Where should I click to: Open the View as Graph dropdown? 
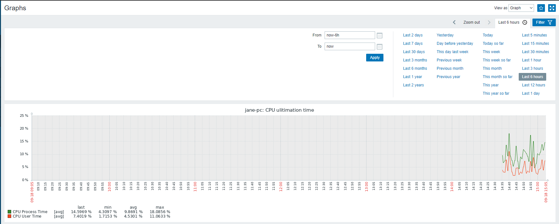(x=521, y=8)
